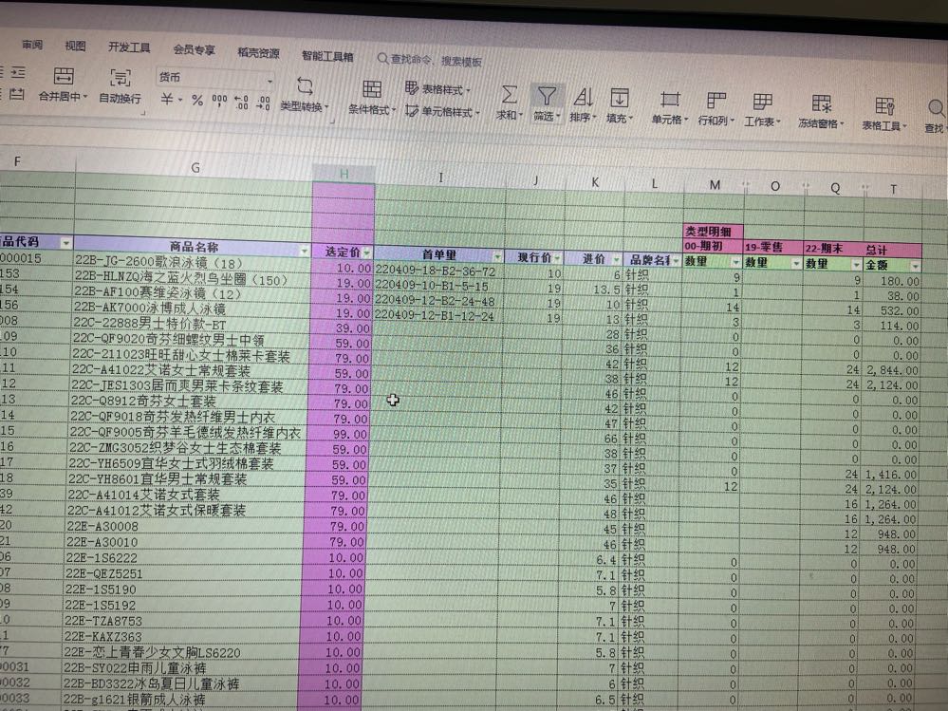Toggle 自动换行 wrap text
The height and width of the screenshot is (711, 948).
pyautogui.click(x=121, y=79)
